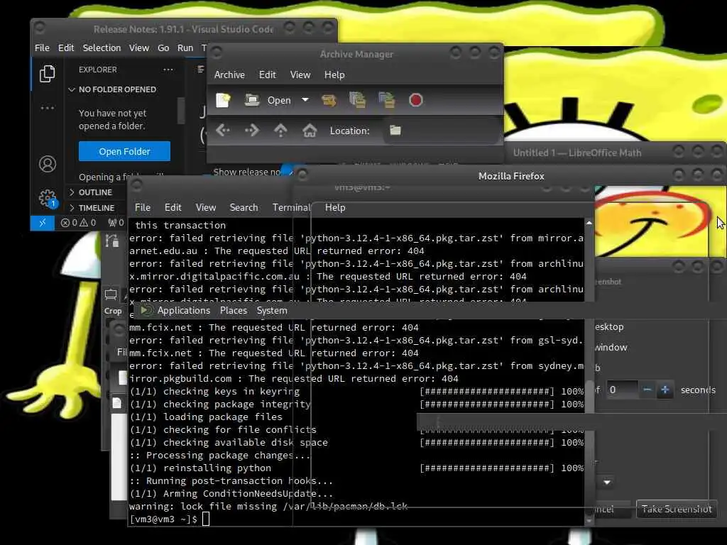Image resolution: width=727 pixels, height=545 pixels.
Task: Click the delay seconds input field showing 0
Action: pyautogui.click(x=623, y=390)
